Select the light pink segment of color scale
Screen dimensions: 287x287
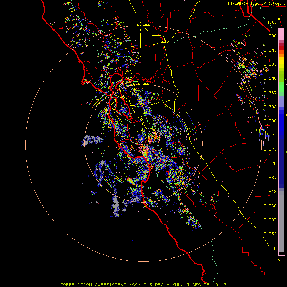[x=282, y=34]
